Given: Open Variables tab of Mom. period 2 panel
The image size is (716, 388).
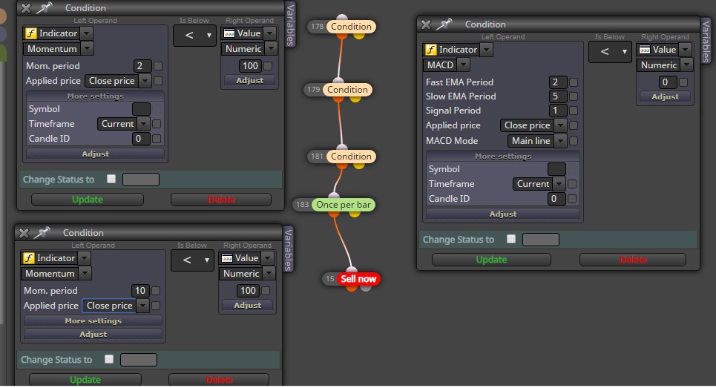Looking at the screenshot, I should [290, 24].
